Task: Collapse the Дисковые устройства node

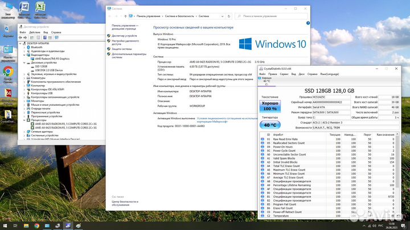Action: 24,63
